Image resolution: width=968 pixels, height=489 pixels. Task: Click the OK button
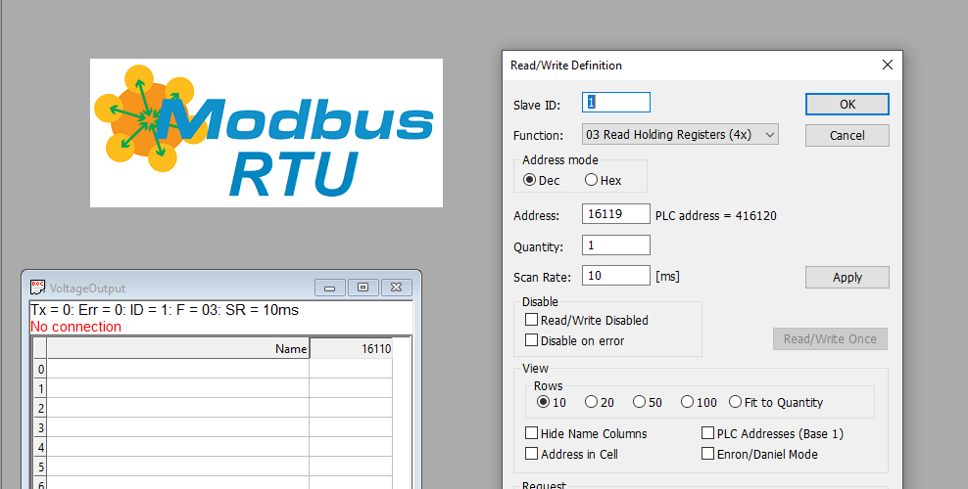coord(847,104)
